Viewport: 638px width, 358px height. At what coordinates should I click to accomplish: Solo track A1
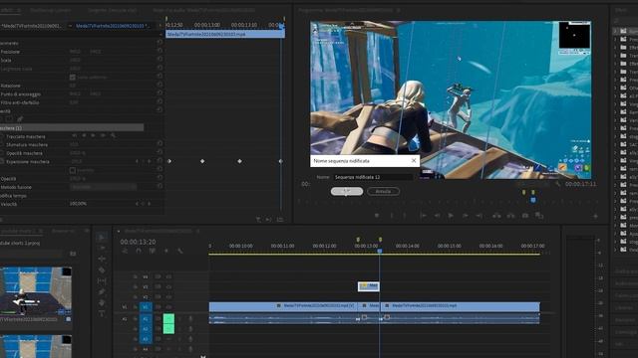pos(179,319)
